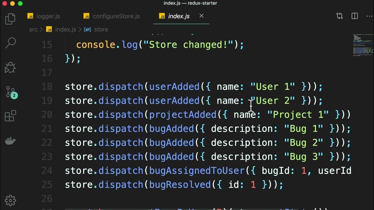Click line number 21 in the gutter
The image size is (374, 210).
point(47,129)
